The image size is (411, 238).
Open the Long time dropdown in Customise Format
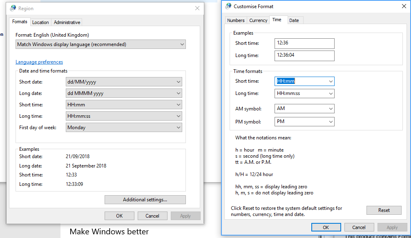coord(331,93)
